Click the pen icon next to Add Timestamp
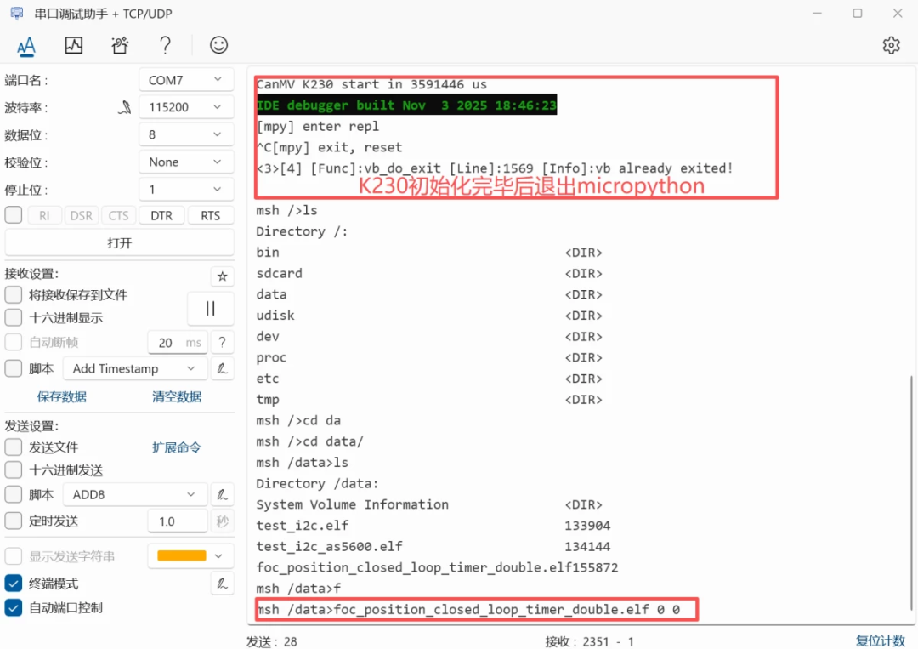 (x=222, y=368)
